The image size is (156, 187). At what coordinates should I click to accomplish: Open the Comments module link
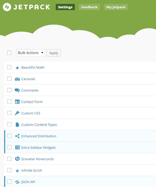click(x=30, y=91)
